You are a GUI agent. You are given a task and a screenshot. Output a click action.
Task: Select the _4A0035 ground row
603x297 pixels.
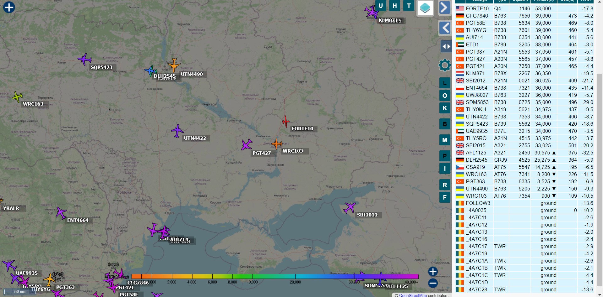(x=524, y=210)
